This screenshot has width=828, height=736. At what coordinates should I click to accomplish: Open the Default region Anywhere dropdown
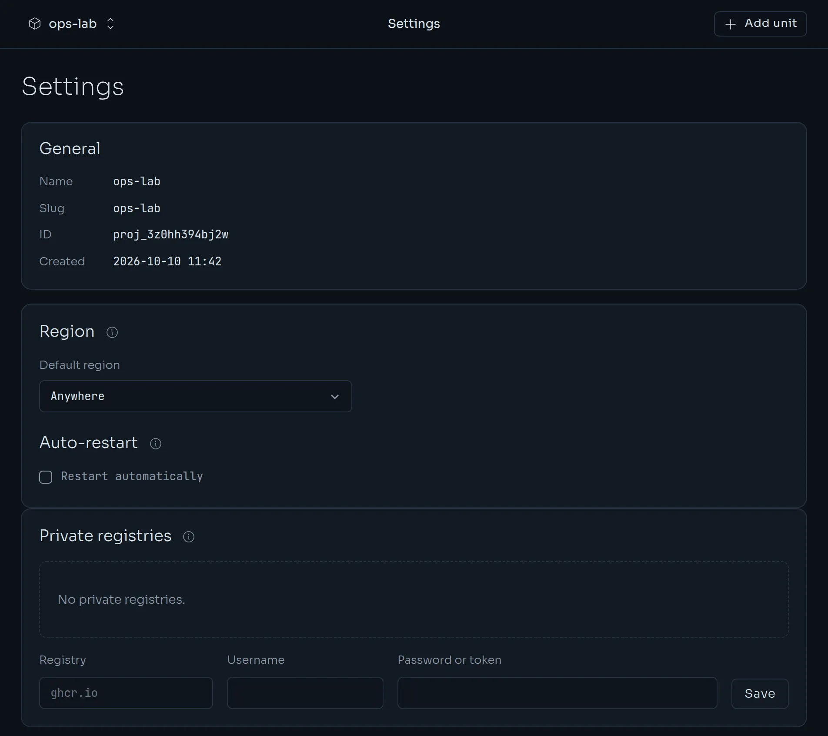pyautogui.click(x=196, y=396)
